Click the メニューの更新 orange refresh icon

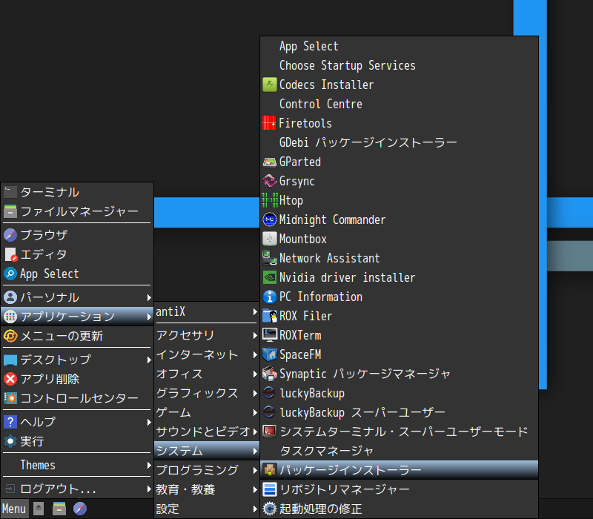(x=10, y=336)
